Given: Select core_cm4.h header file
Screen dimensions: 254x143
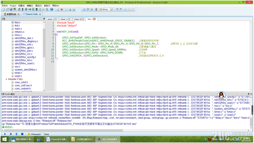Looking at the screenshot, I should pos(21,82).
